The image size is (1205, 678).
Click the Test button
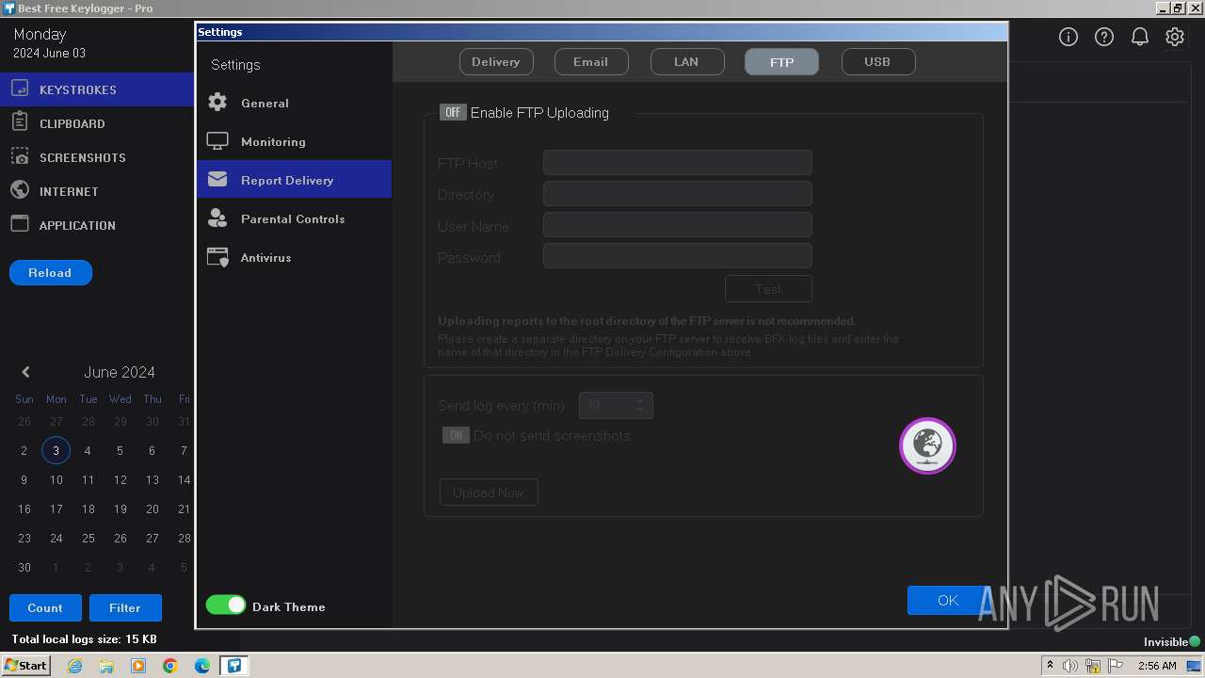pos(768,289)
